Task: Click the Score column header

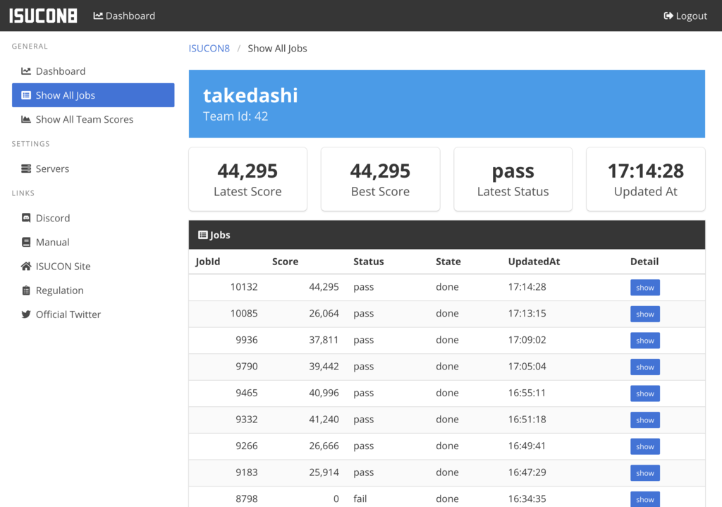Action: point(285,262)
